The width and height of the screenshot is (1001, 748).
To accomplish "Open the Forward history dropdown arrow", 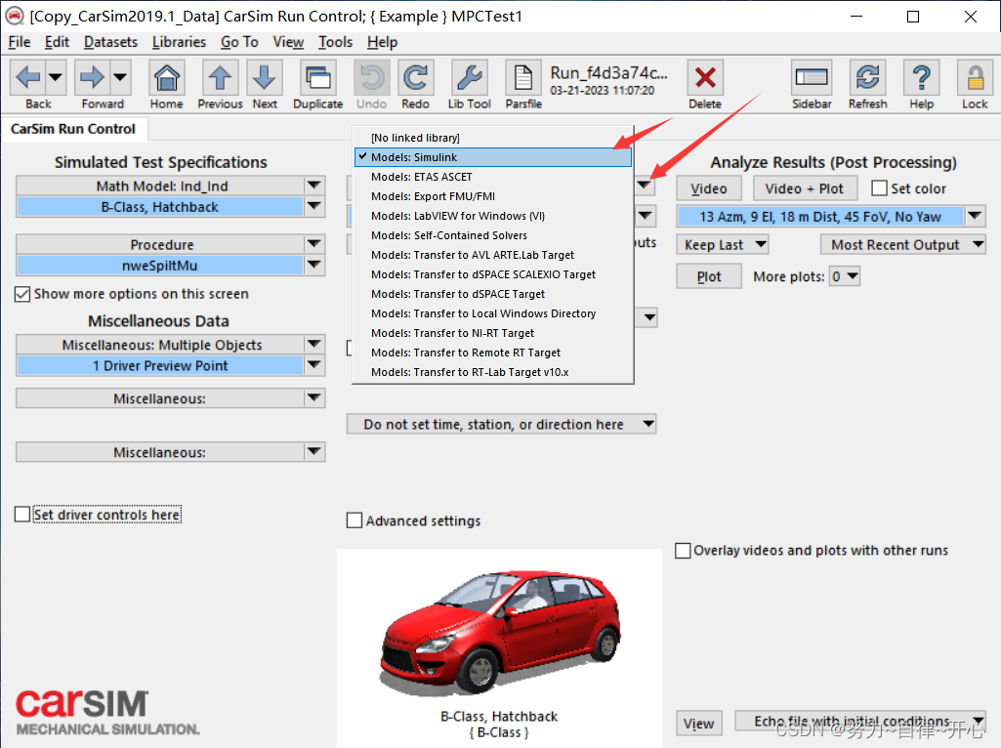I will (120, 78).
